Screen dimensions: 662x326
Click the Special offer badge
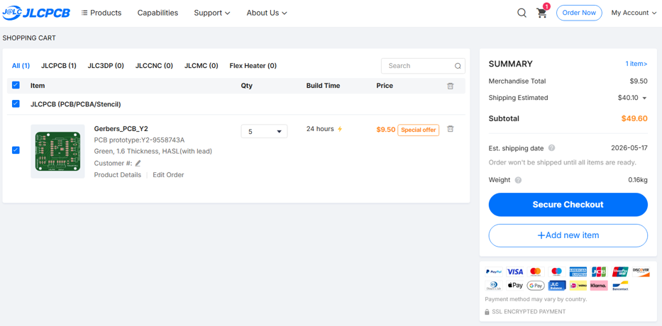(x=418, y=130)
